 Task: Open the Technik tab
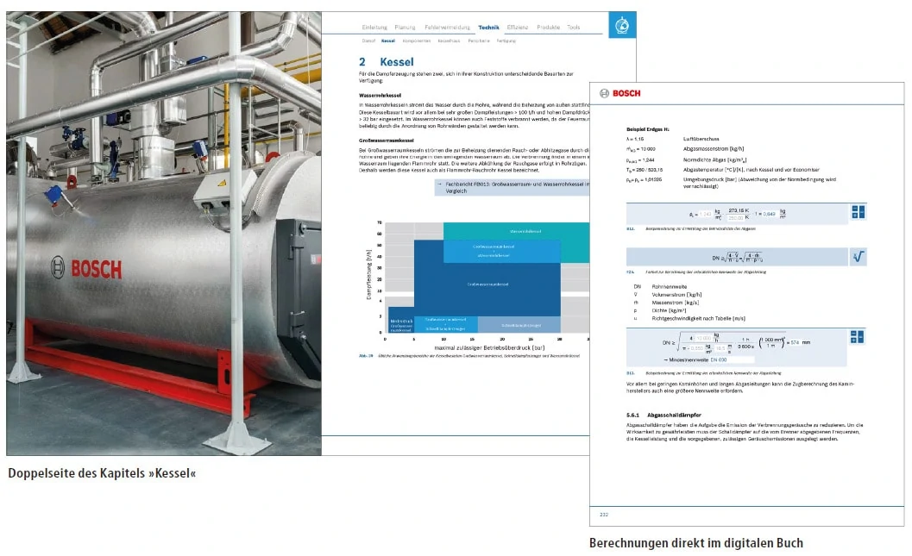click(488, 28)
